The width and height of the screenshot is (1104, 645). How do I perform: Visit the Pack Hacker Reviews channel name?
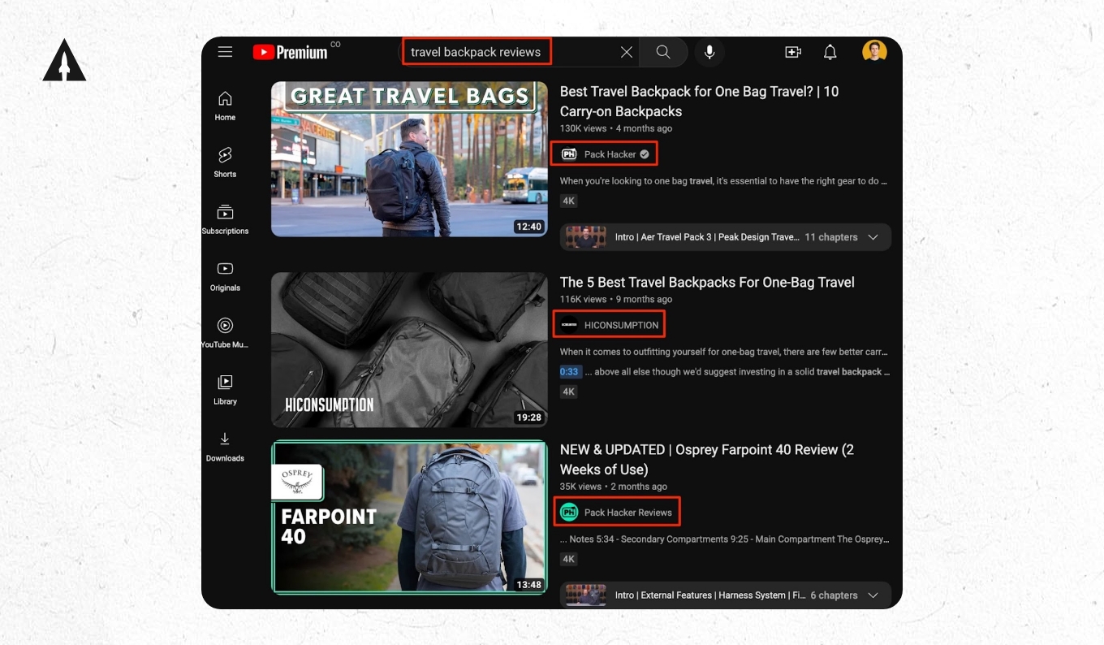click(x=628, y=513)
